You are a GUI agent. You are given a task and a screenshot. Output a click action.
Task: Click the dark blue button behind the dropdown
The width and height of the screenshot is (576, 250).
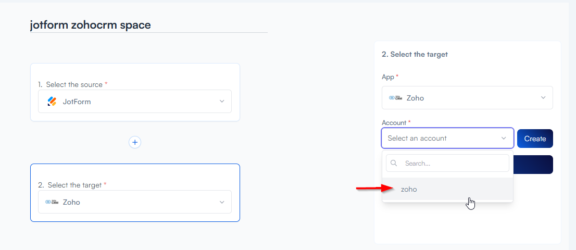click(533, 165)
